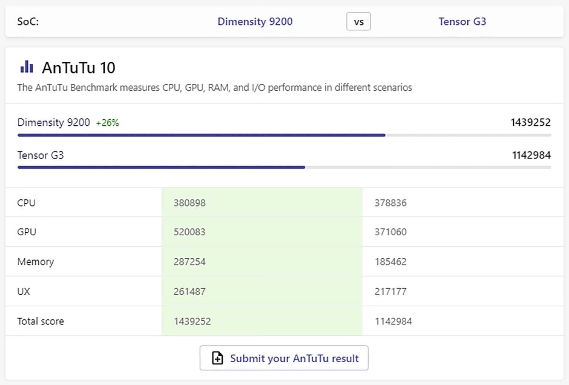
Task: Click the GPU score 520083
Action: click(x=189, y=232)
